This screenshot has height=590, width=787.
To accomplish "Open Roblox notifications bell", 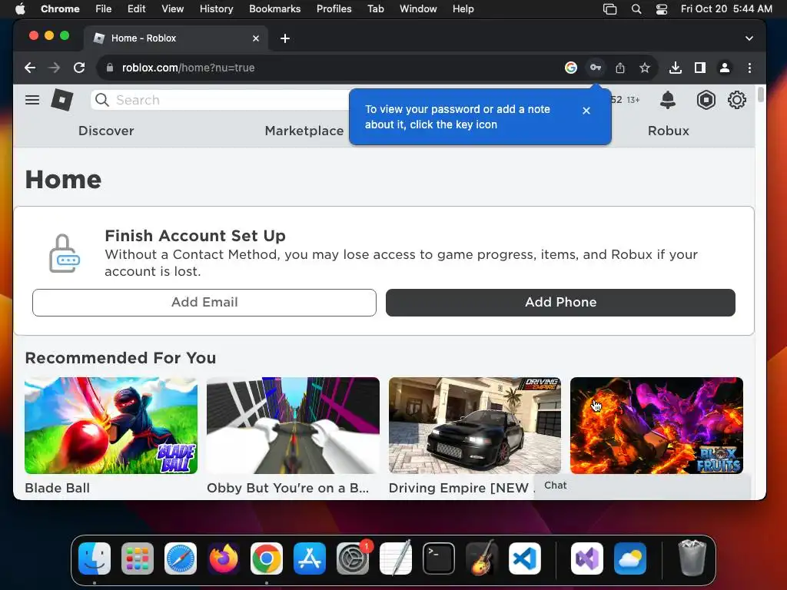I will tap(668, 100).
